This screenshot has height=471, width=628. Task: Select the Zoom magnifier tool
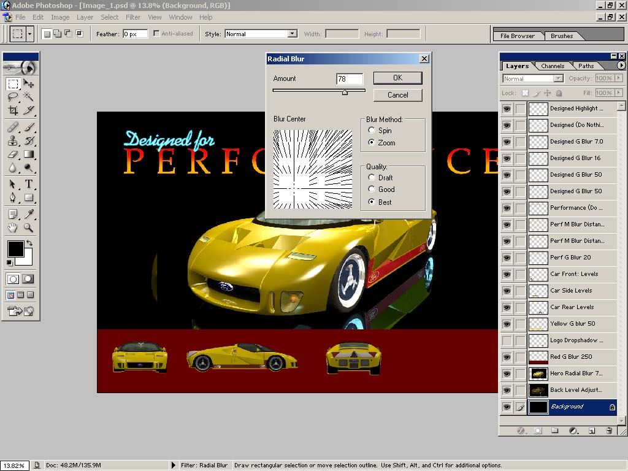coord(29,228)
